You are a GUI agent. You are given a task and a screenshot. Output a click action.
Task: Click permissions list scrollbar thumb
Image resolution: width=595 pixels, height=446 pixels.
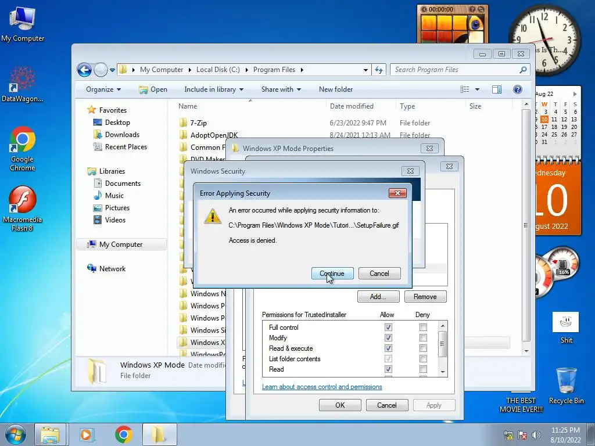point(442,344)
